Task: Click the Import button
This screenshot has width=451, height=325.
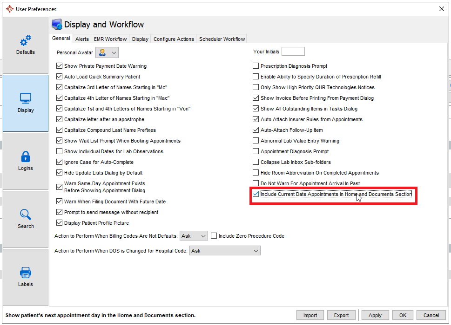Action: point(310,315)
